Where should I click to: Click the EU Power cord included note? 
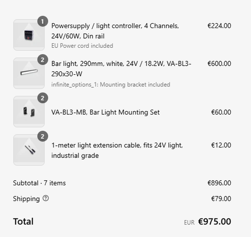coord(82,46)
